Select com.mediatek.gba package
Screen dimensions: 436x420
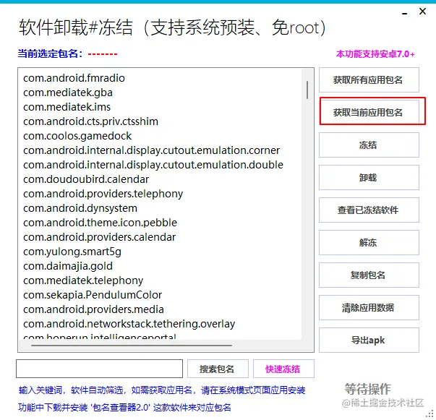coord(68,93)
